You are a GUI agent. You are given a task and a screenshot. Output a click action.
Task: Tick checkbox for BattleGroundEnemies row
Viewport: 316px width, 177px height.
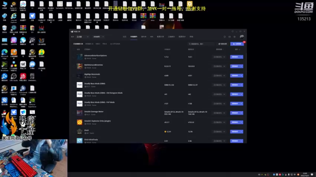[74, 66]
